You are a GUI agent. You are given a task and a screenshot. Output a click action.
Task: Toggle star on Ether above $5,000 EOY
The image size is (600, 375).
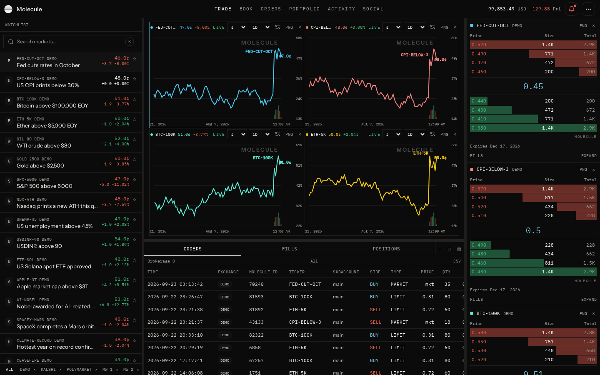pos(135,119)
